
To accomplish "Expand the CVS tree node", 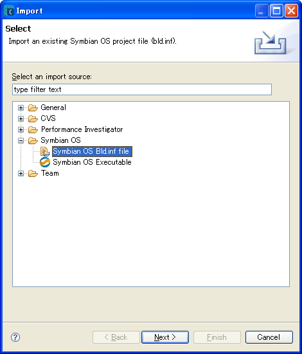I will (x=21, y=119).
